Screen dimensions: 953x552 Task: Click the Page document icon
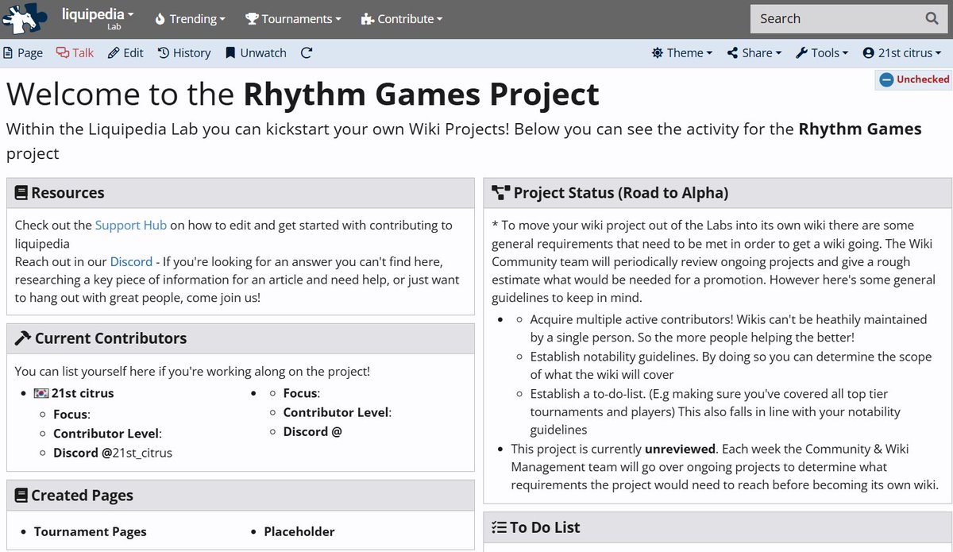pyautogui.click(x=8, y=52)
